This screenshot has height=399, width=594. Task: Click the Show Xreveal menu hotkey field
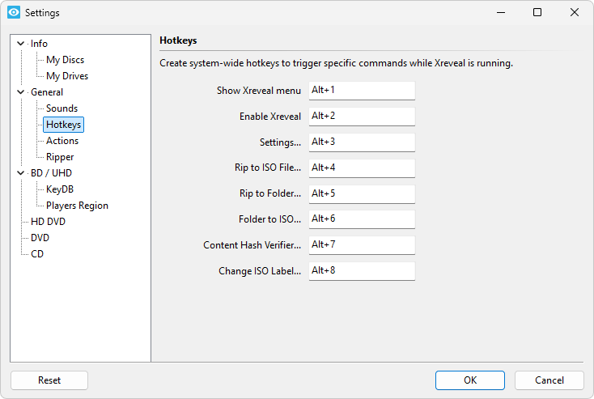coord(361,91)
